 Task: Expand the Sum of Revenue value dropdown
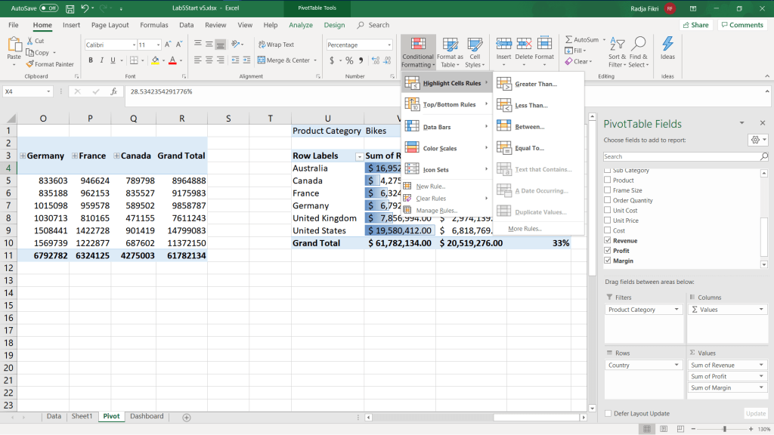(x=761, y=366)
